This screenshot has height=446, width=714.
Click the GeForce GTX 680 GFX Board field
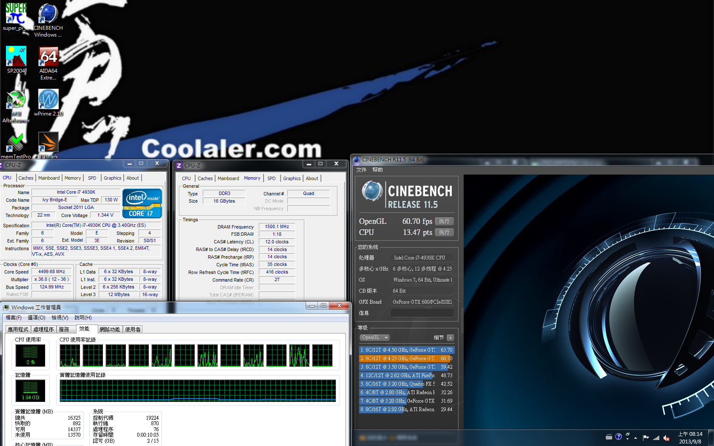pos(422,302)
